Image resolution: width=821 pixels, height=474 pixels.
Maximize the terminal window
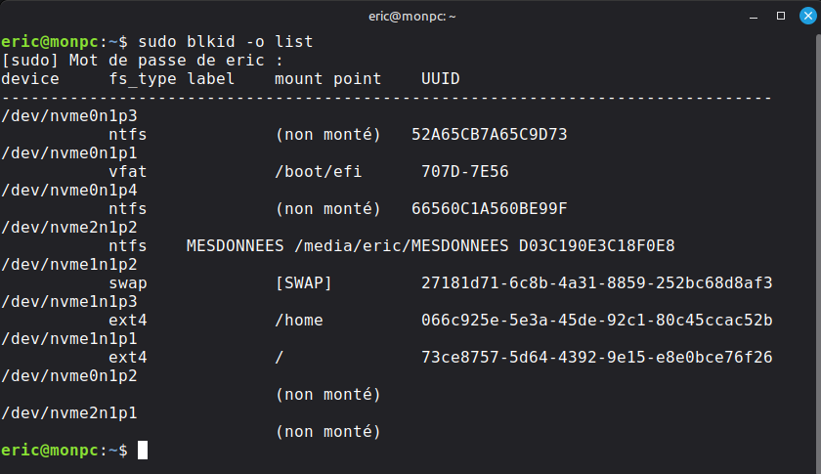(780, 17)
